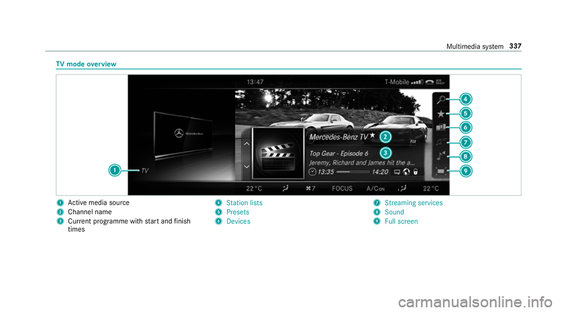Screen dimensions: 562x312
Task: Click the programme progress bar
Action: (352, 172)
